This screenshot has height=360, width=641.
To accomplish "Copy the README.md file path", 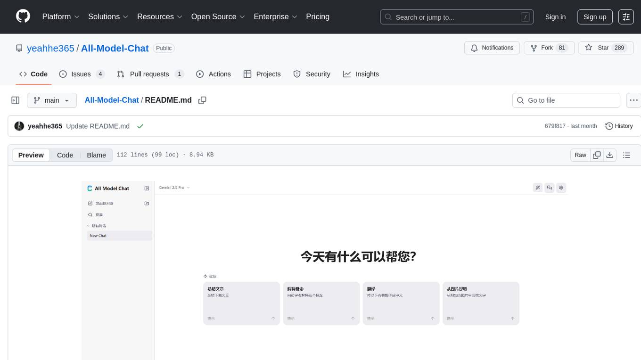I will (x=203, y=100).
